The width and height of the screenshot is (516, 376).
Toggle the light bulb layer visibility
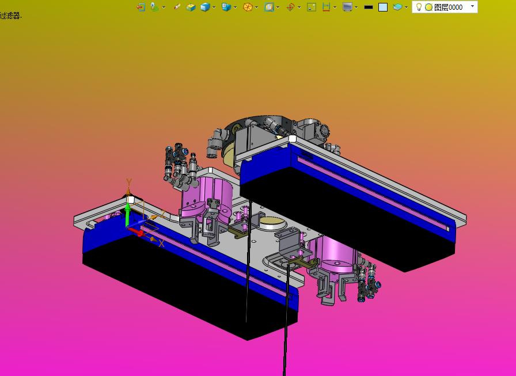coord(419,7)
